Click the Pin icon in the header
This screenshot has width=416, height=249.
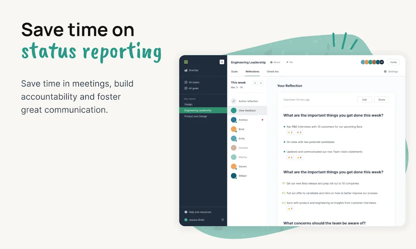coord(287,63)
